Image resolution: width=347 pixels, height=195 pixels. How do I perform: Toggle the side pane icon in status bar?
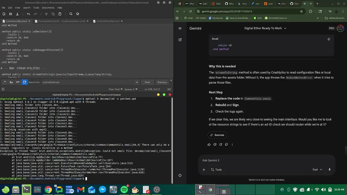3,89
